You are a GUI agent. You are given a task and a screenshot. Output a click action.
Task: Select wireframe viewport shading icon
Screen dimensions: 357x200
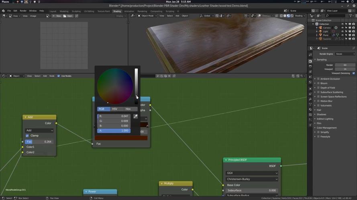[281, 16]
